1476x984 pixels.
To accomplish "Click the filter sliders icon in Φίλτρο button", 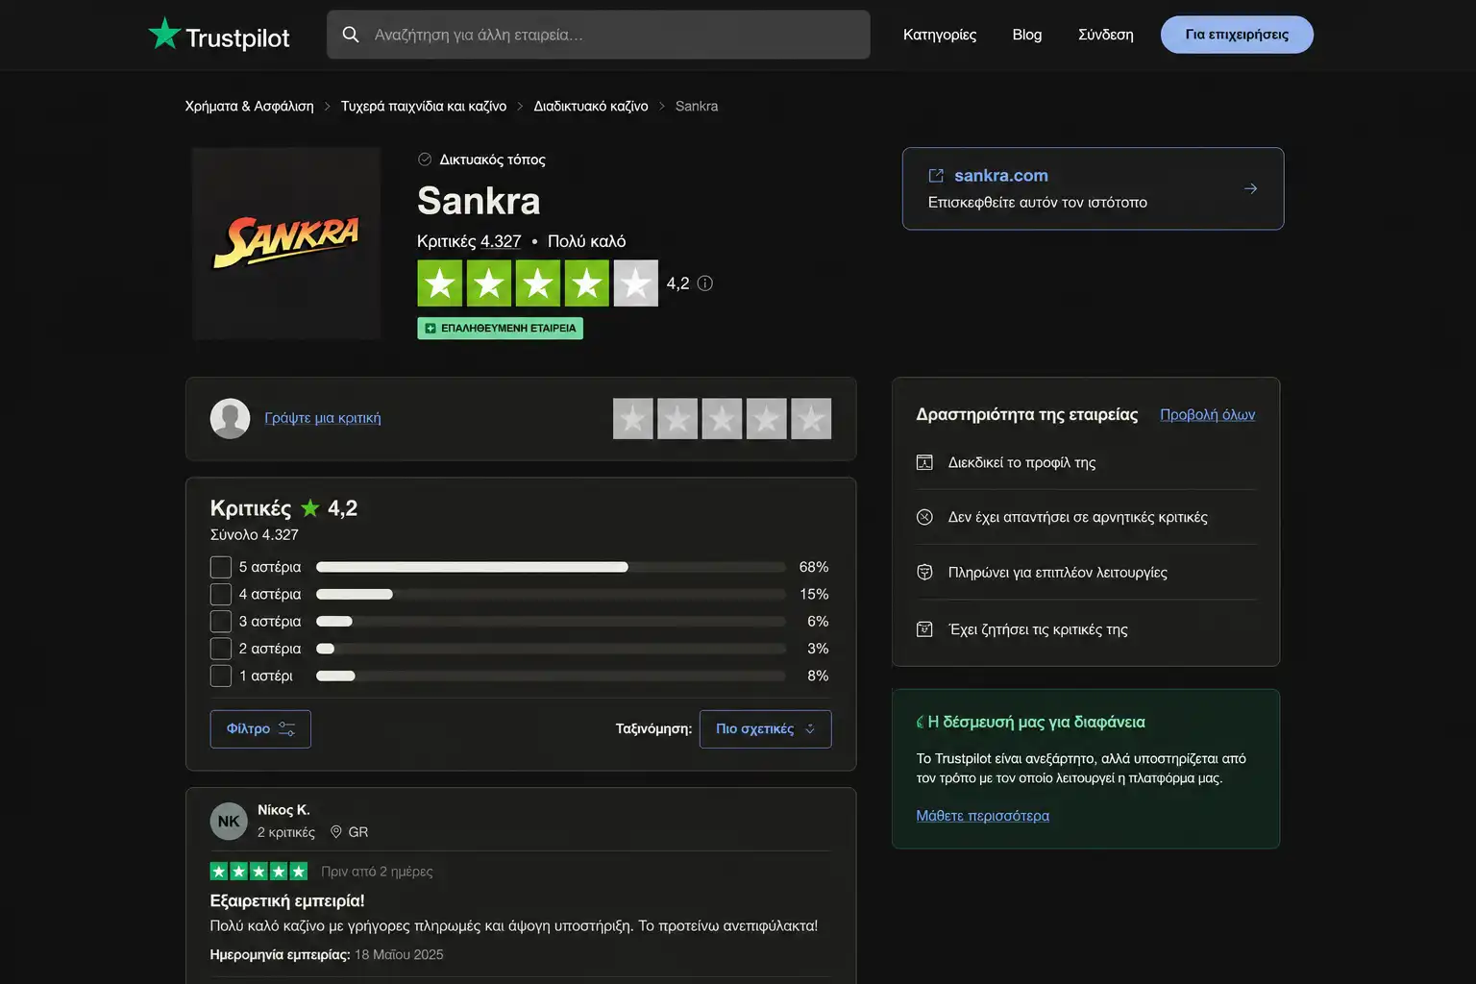I will click(286, 729).
